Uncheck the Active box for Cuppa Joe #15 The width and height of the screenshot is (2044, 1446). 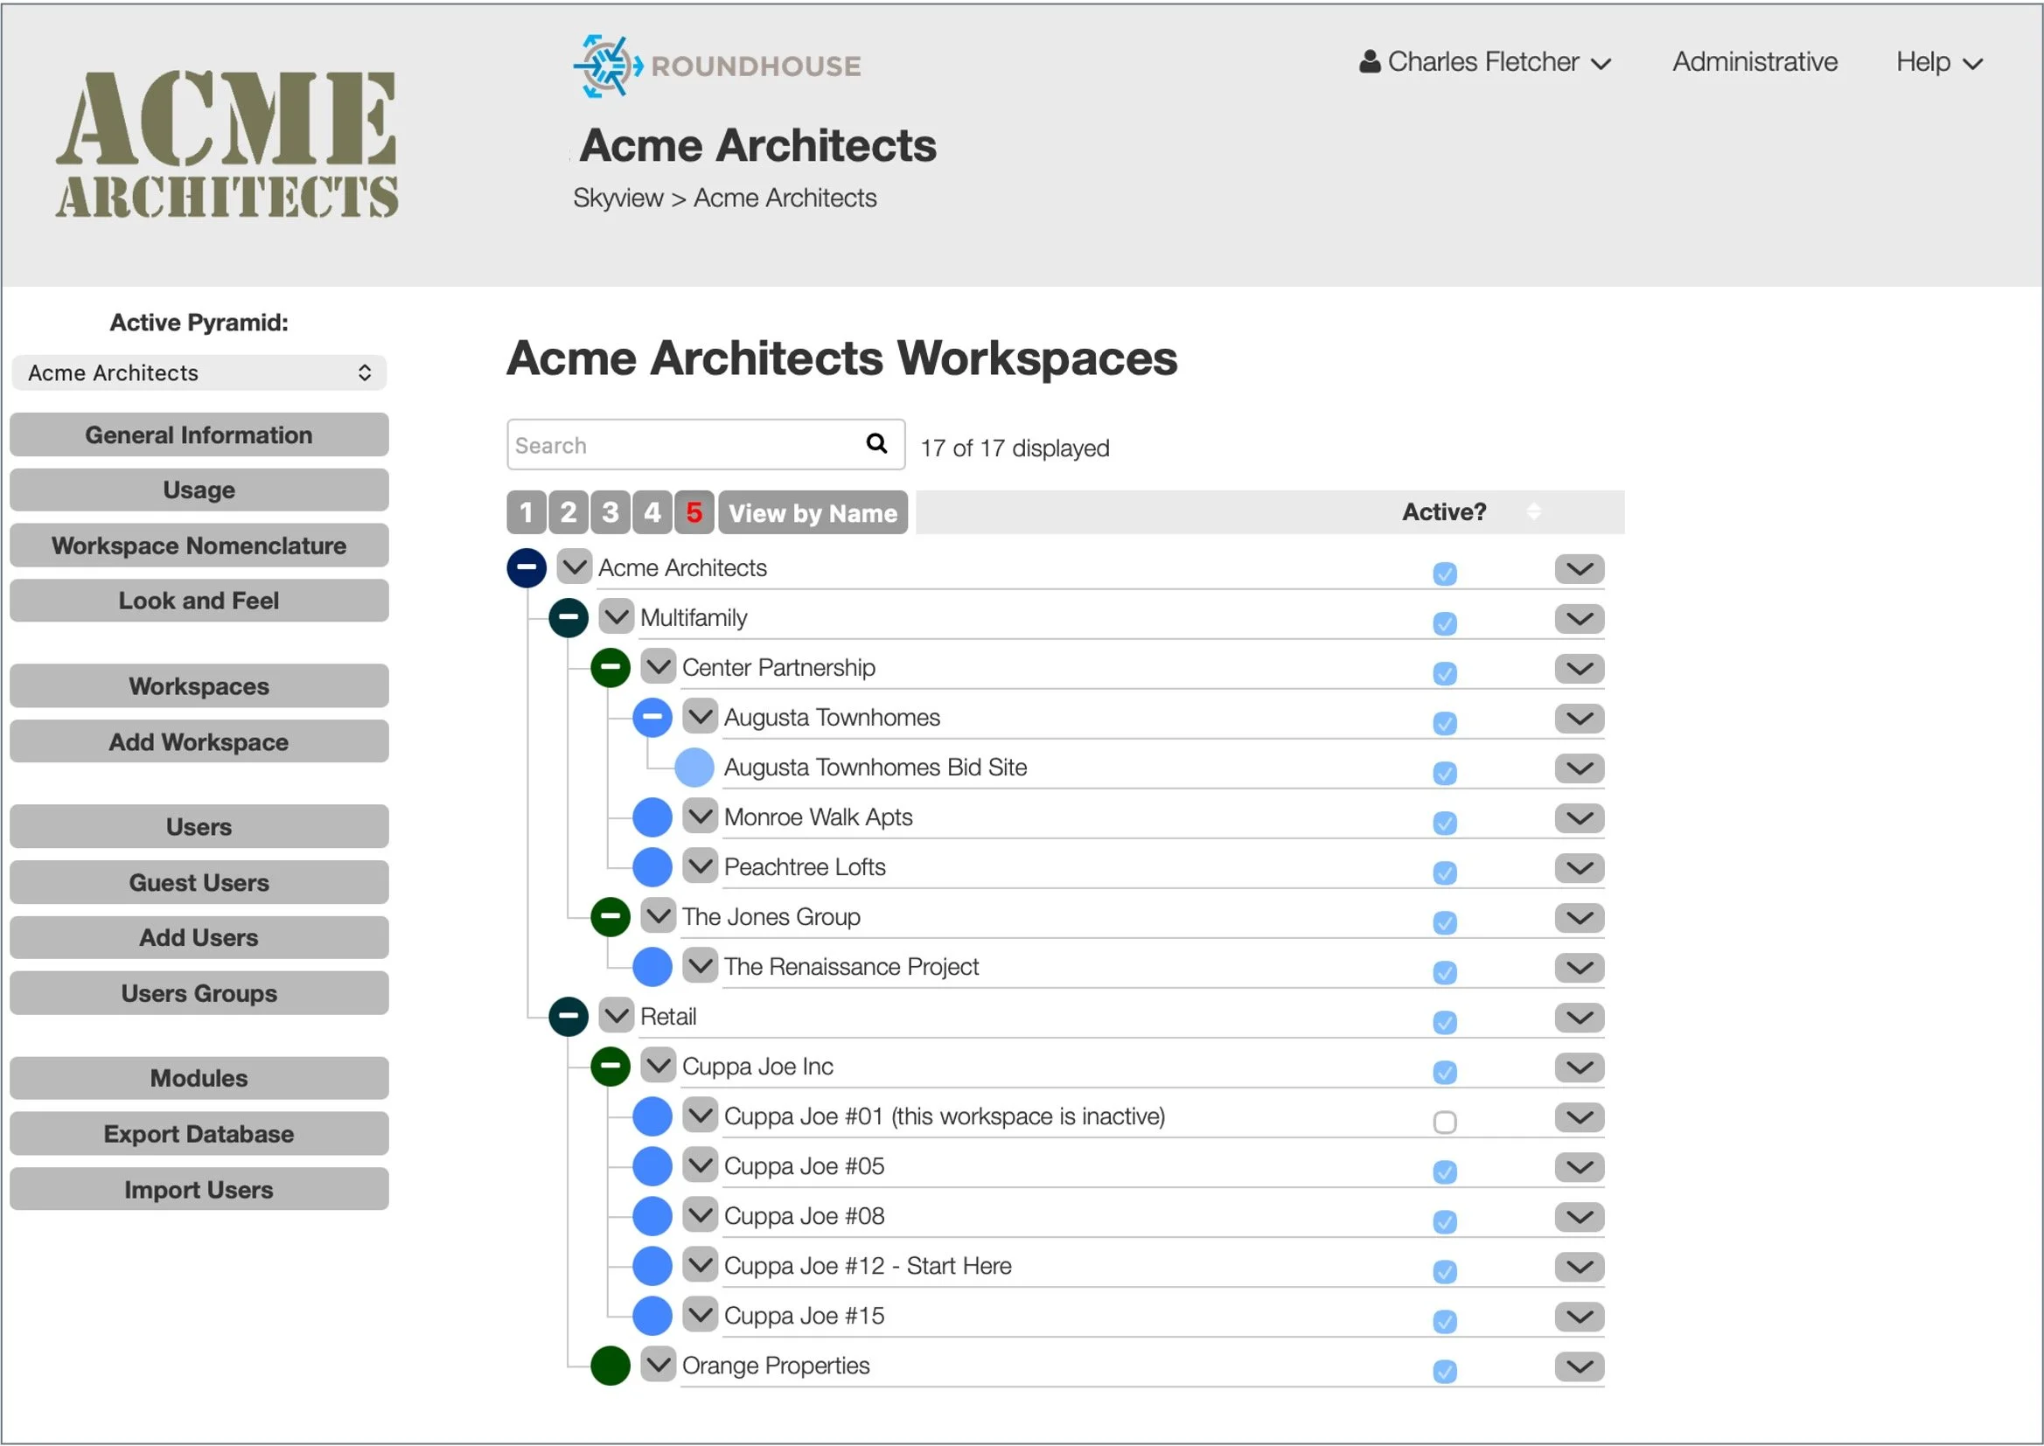pos(1445,1321)
